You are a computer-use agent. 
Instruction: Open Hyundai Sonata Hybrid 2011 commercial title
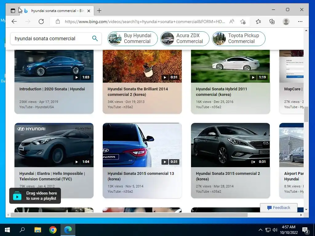coord(221,92)
